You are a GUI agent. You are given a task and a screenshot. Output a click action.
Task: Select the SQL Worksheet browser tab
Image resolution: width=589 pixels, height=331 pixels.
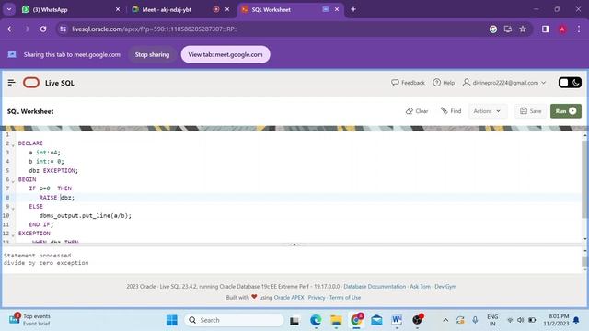coord(290,9)
